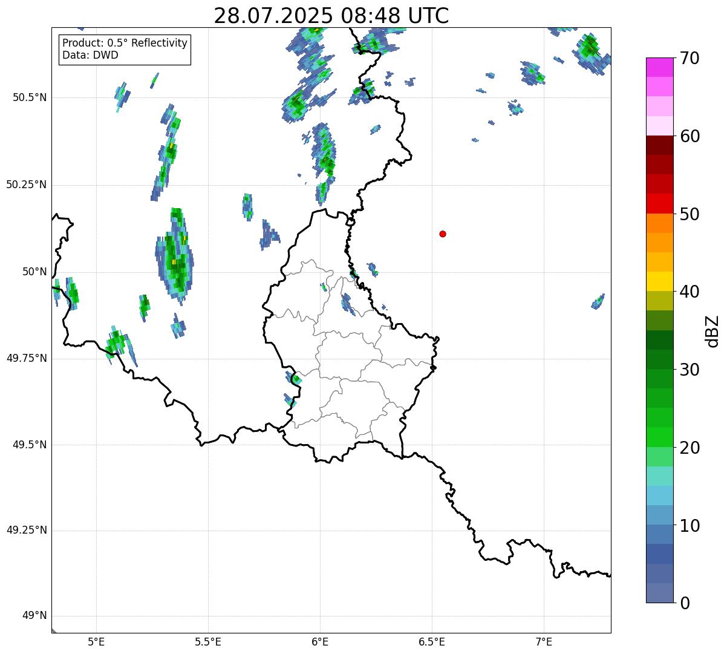
Task: Click latitude label 49.5°N
Action: (30, 445)
